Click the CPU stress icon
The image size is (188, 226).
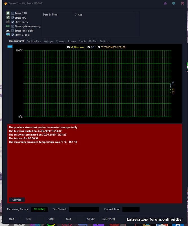click(x=8, y=13)
